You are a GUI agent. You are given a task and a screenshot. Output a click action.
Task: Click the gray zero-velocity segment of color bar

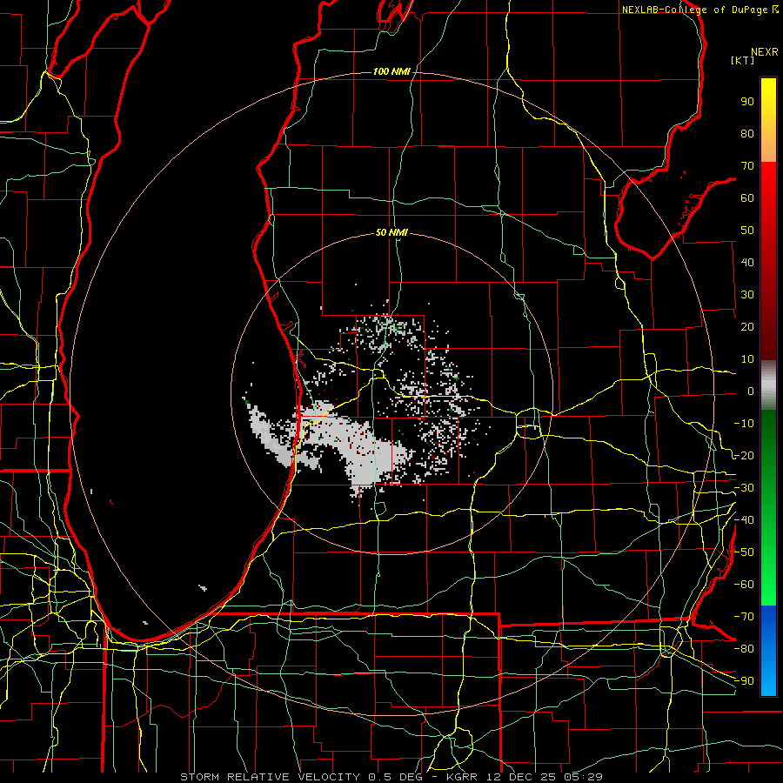[768, 385]
